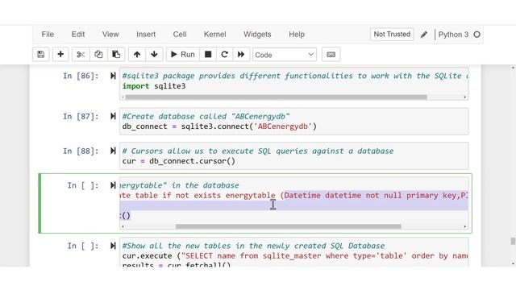Run cell In [86] with its run icon
Viewport: 516px width, 290px height.
[x=113, y=76]
